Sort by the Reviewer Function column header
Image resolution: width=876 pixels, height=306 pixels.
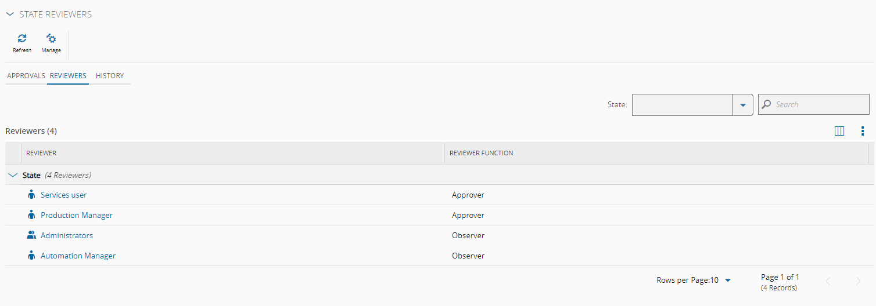pyautogui.click(x=482, y=153)
